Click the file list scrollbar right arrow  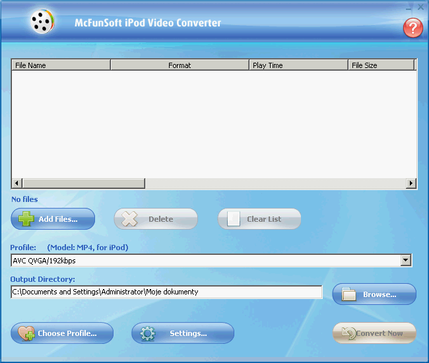(411, 183)
